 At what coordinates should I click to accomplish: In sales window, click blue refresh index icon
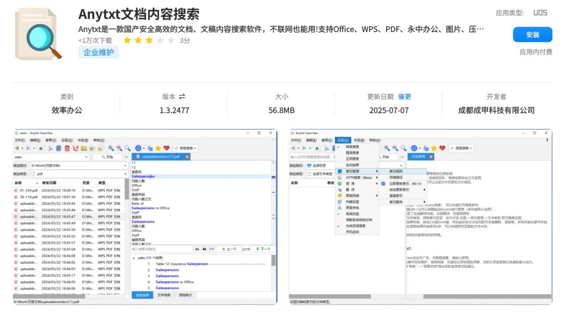[x=138, y=148]
